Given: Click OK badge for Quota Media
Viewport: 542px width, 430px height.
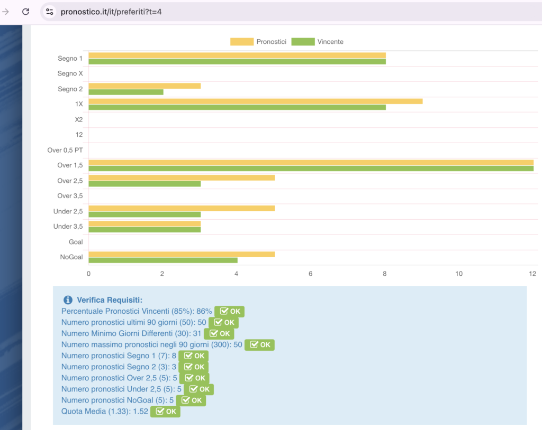Looking at the screenshot, I should [x=165, y=412].
